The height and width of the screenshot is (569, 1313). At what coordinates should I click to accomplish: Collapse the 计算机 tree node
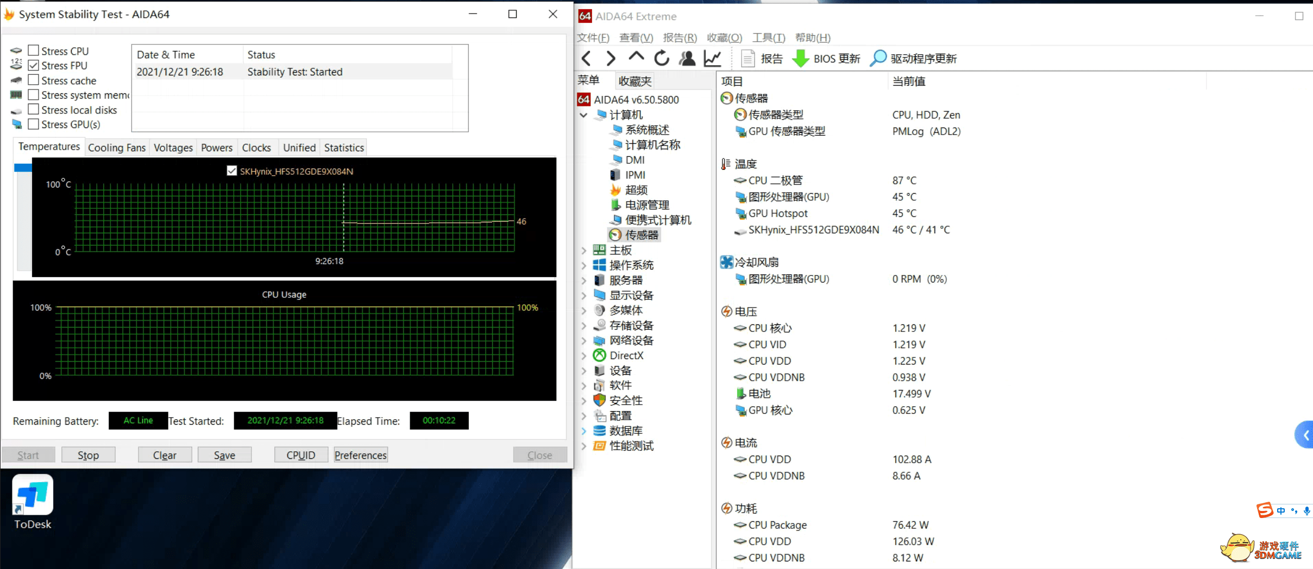click(x=584, y=115)
